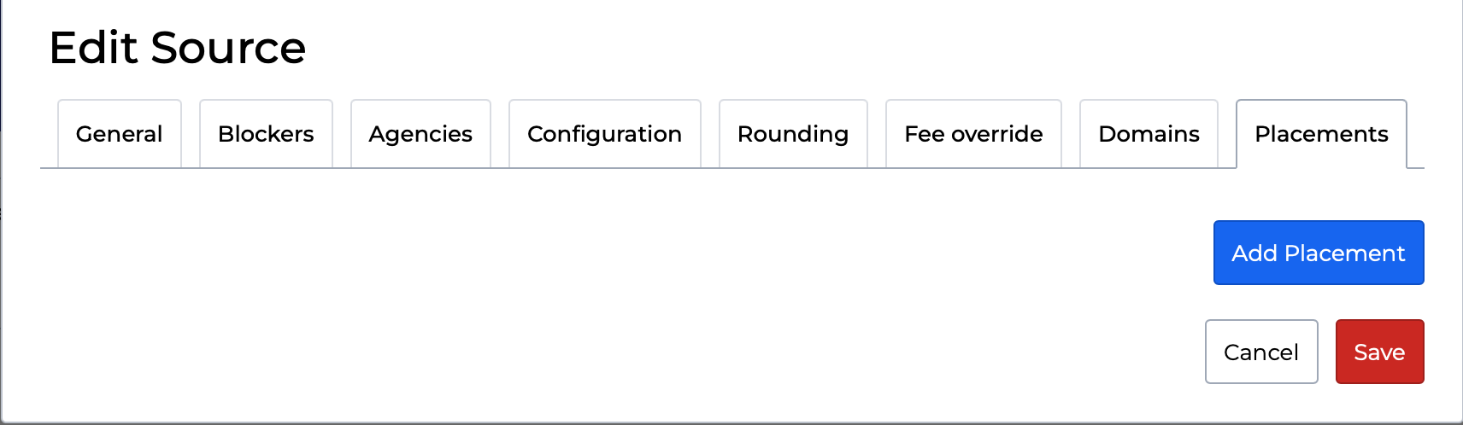Image resolution: width=1463 pixels, height=425 pixels.
Task: Switch to the Fee override tab
Action: [x=973, y=134]
